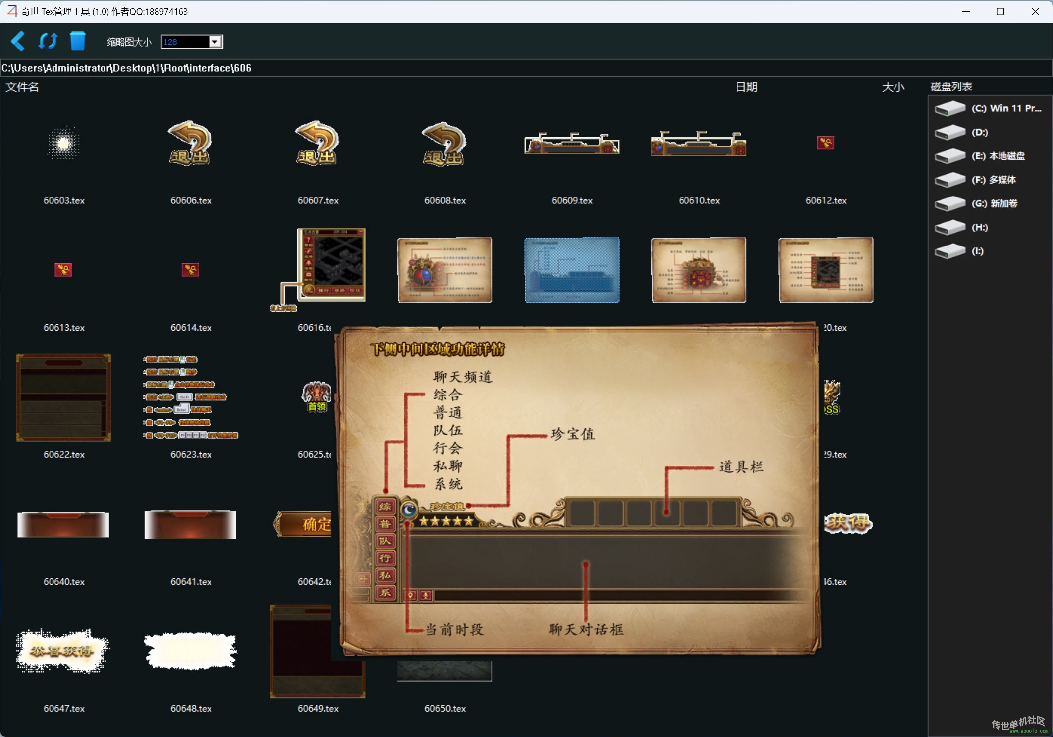Screen dimensions: 1053x737
Task: Open the thumbnail size dropdown arrow
Action: [x=215, y=42]
